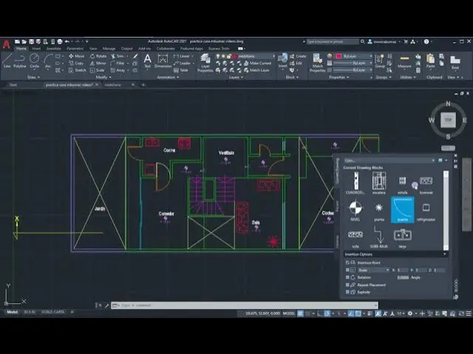Select the Text annotation tool

[147, 60]
